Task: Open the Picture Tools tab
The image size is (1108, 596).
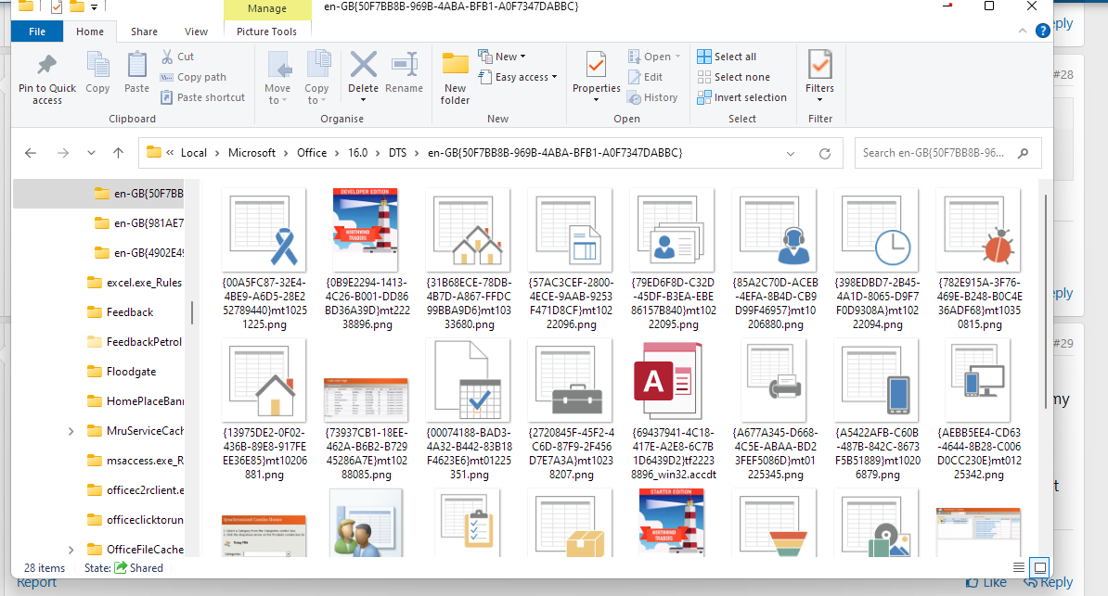Action: 266,32
